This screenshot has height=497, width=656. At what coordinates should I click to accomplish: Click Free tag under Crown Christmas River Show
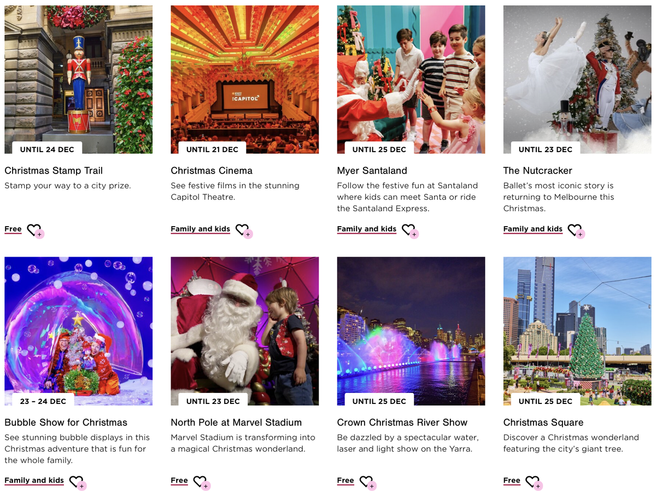pos(345,481)
